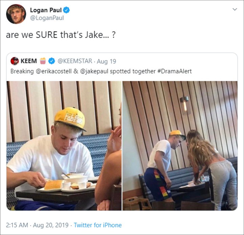View the left photo of man eating
244x235 pixels.
pyautogui.click(x=64, y=146)
